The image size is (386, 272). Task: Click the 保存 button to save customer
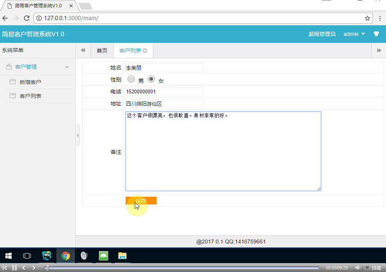tap(141, 200)
